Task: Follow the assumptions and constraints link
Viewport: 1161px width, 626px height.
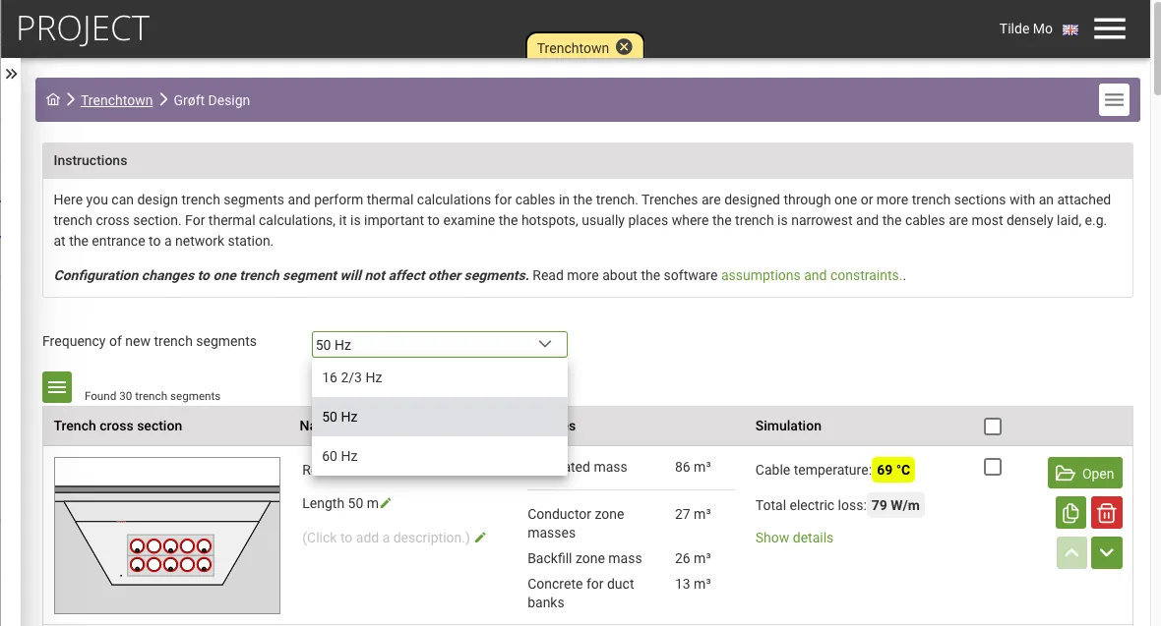Action: (x=811, y=275)
